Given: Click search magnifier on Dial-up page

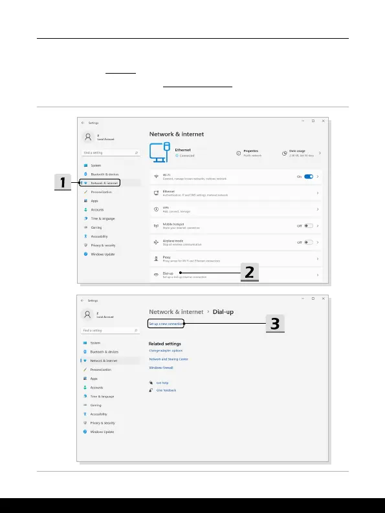Looking at the screenshot, I should [136, 330].
